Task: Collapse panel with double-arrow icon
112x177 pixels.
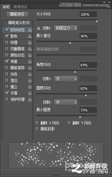Action: [104, 2]
